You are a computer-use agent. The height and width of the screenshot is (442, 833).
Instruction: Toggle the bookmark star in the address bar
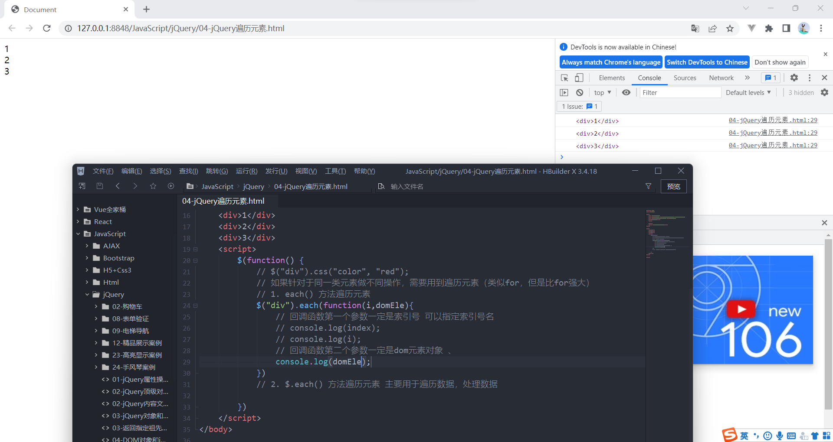730,28
